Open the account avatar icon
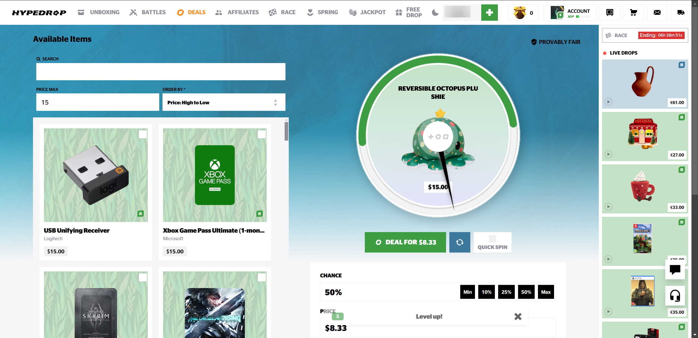 [x=557, y=13]
